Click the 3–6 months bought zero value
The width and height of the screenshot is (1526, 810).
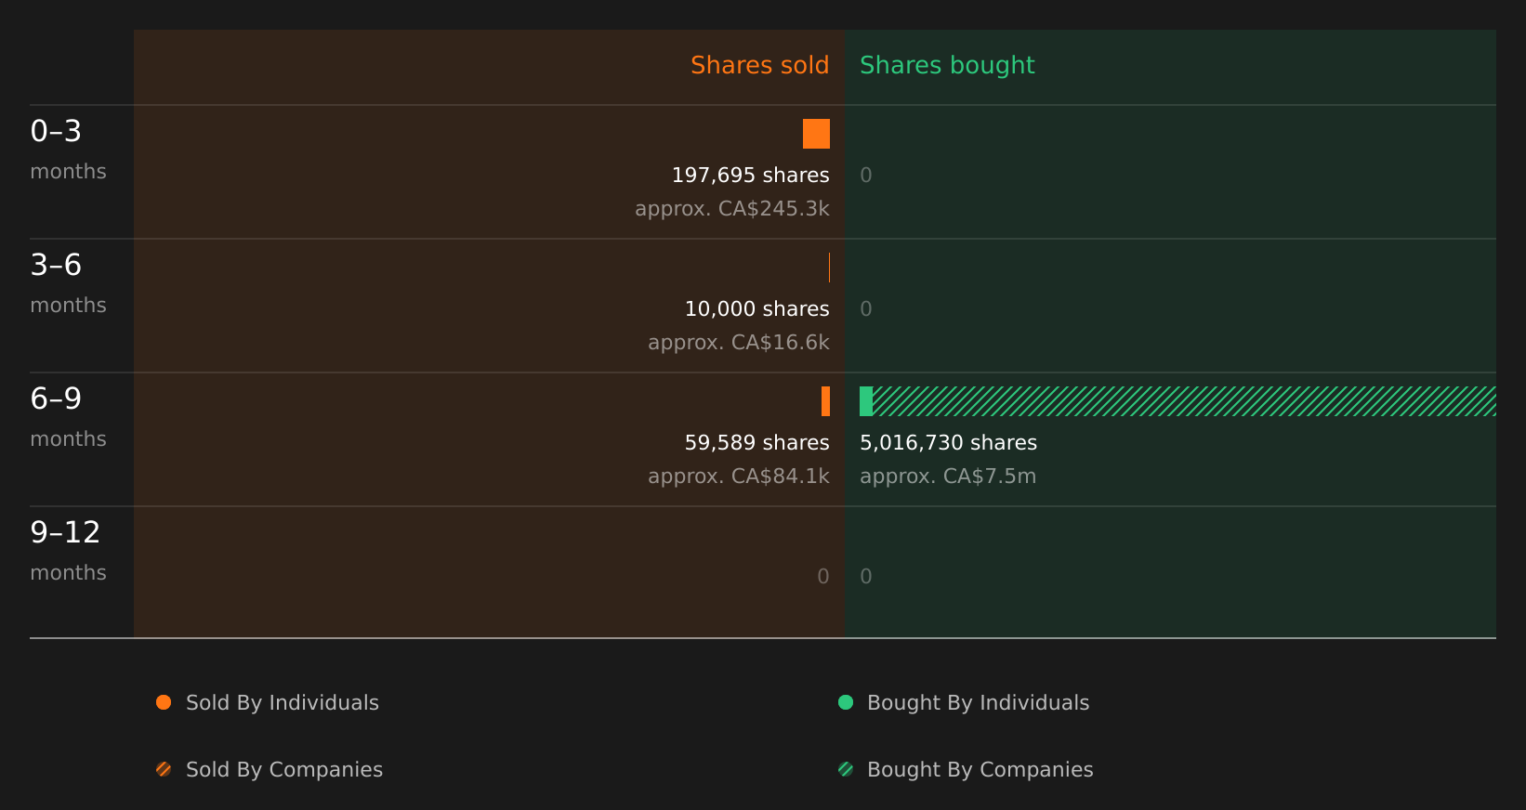tap(866, 308)
